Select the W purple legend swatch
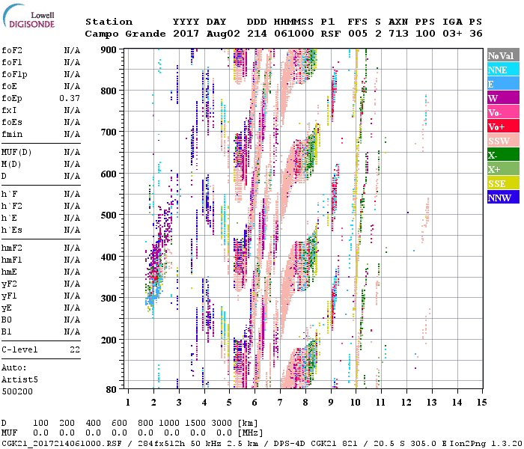 coord(503,98)
